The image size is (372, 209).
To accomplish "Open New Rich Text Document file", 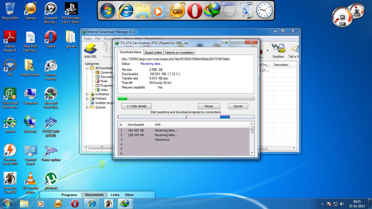I will coord(31,41).
